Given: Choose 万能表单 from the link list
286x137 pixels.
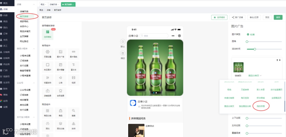Looking at the screenshot, I should pyautogui.click(x=245, y=90).
